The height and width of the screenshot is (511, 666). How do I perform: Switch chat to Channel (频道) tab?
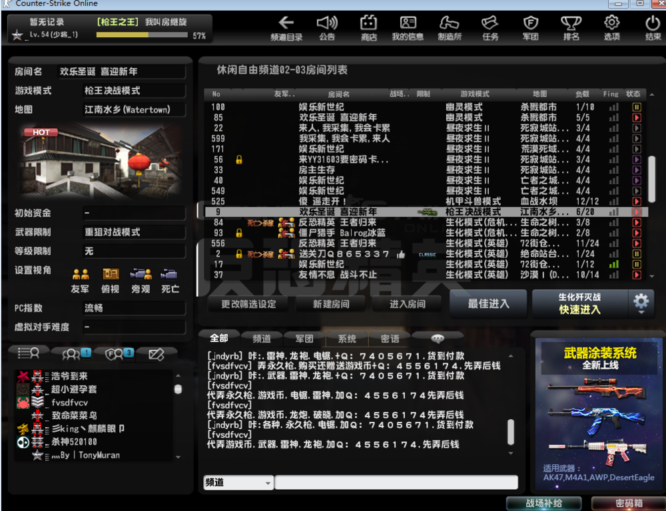click(x=262, y=339)
